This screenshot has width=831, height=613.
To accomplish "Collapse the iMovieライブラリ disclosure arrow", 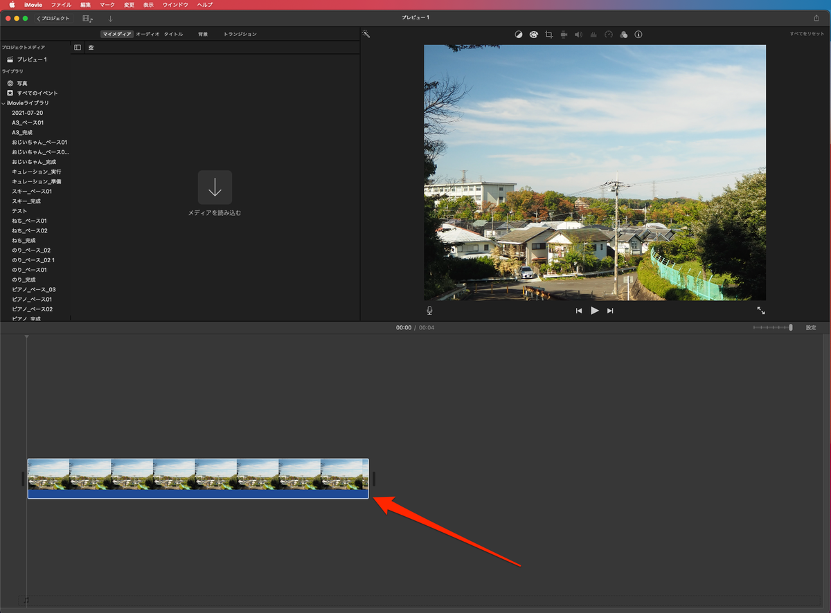I will click(3, 103).
